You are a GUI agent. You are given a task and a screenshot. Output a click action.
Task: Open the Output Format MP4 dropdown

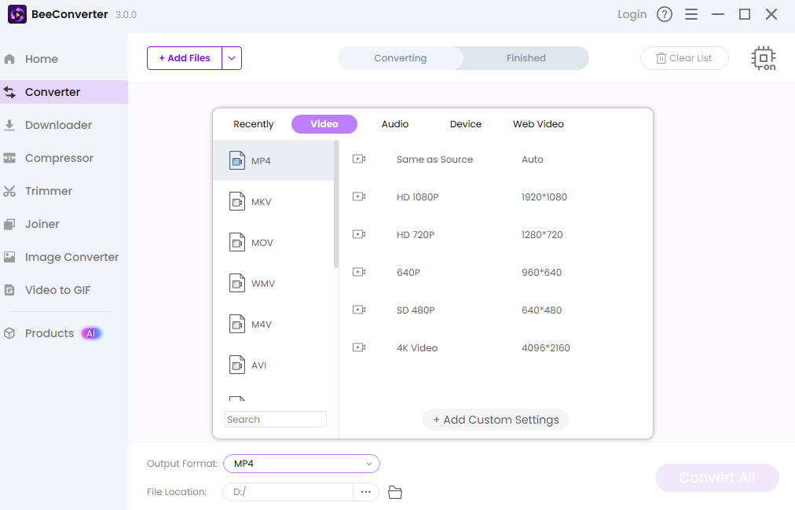pos(302,464)
